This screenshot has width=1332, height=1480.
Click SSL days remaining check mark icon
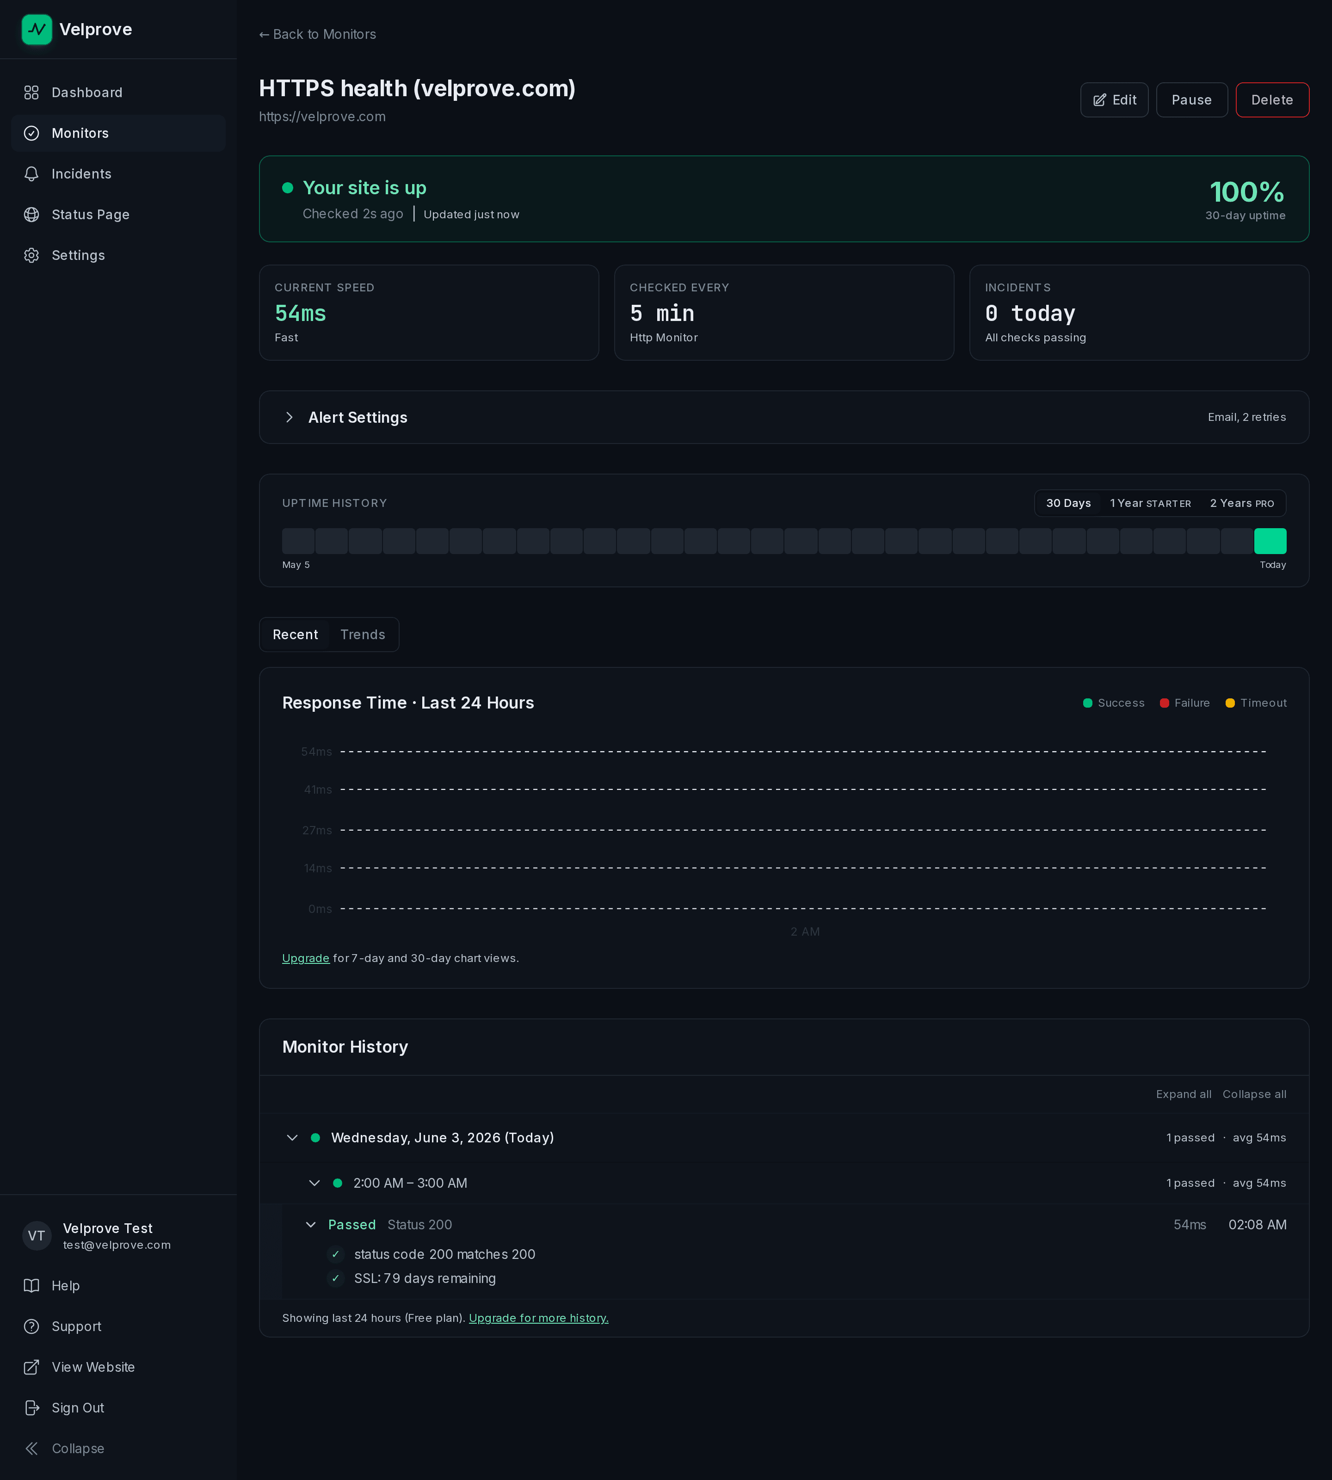click(335, 1279)
